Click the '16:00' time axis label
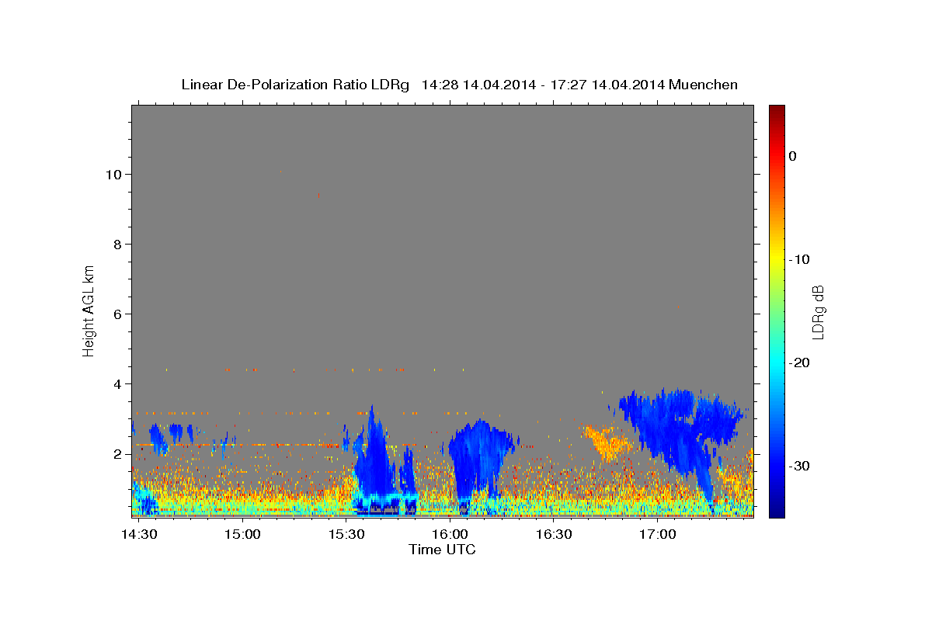Image resolution: width=932 pixels, height=621 pixels. (450, 535)
